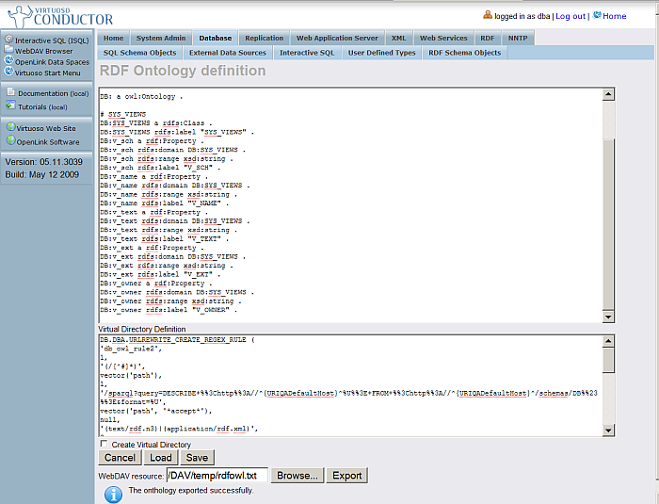Open Documentation (local) link
659x504 pixels.
[x=54, y=93]
